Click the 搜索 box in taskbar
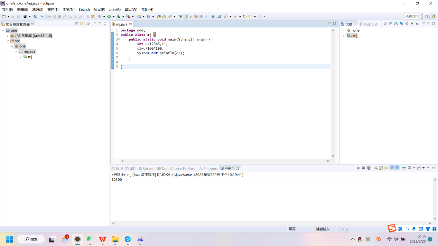Screen dimensions: 438x246 31,239
